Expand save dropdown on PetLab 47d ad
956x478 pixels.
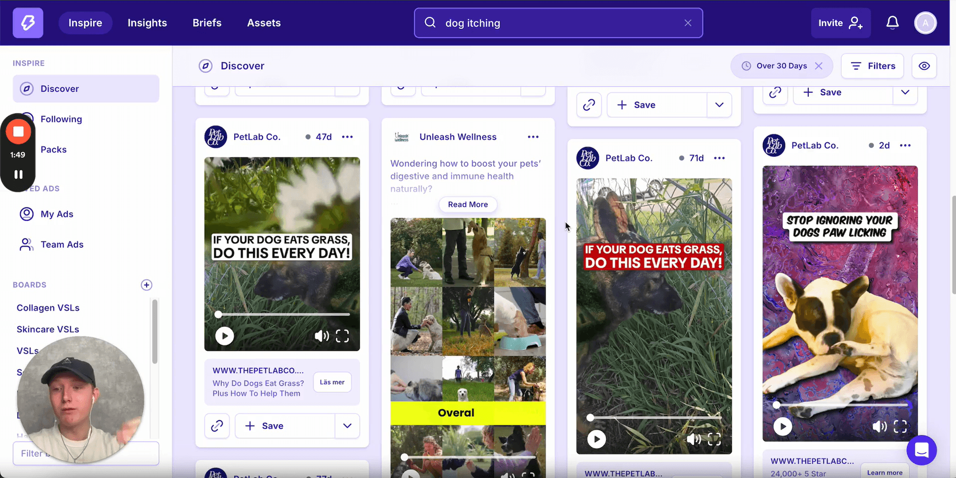[x=347, y=426]
